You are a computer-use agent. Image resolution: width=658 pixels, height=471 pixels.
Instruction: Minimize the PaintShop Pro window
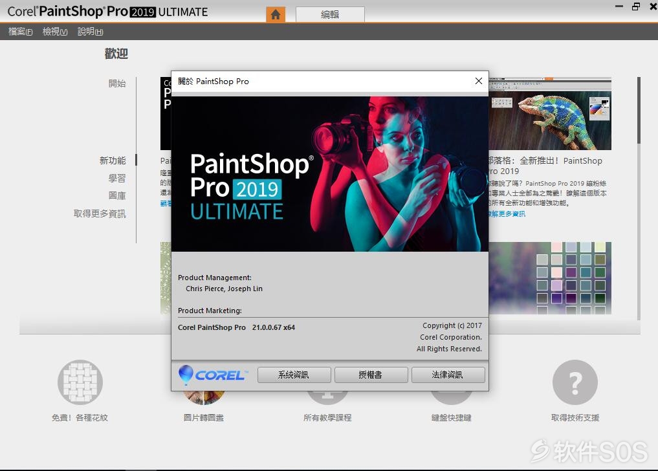point(619,6)
